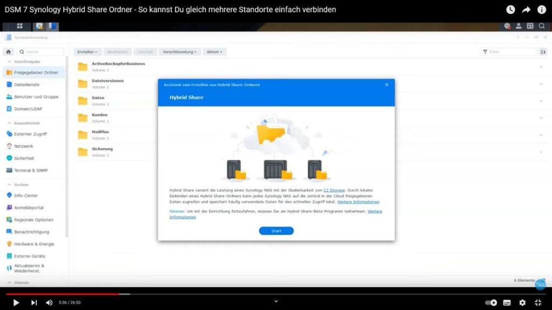Image resolution: width=552 pixels, height=310 pixels.
Task: Show video info icon
Action: 541,10
